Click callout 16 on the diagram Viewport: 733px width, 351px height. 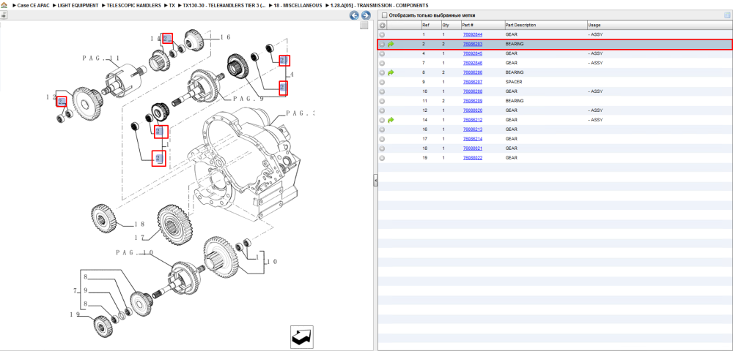[225, 37]
